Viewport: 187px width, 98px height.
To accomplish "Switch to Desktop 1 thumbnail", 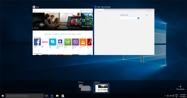I will pyautogui.click(x=85, y=88).
